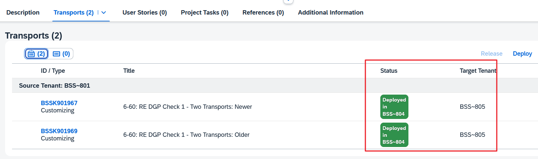Viewport: 538px width, 159px height.
Task: Select the Source Tenant: BSS~801 group row
Action: 54,86
